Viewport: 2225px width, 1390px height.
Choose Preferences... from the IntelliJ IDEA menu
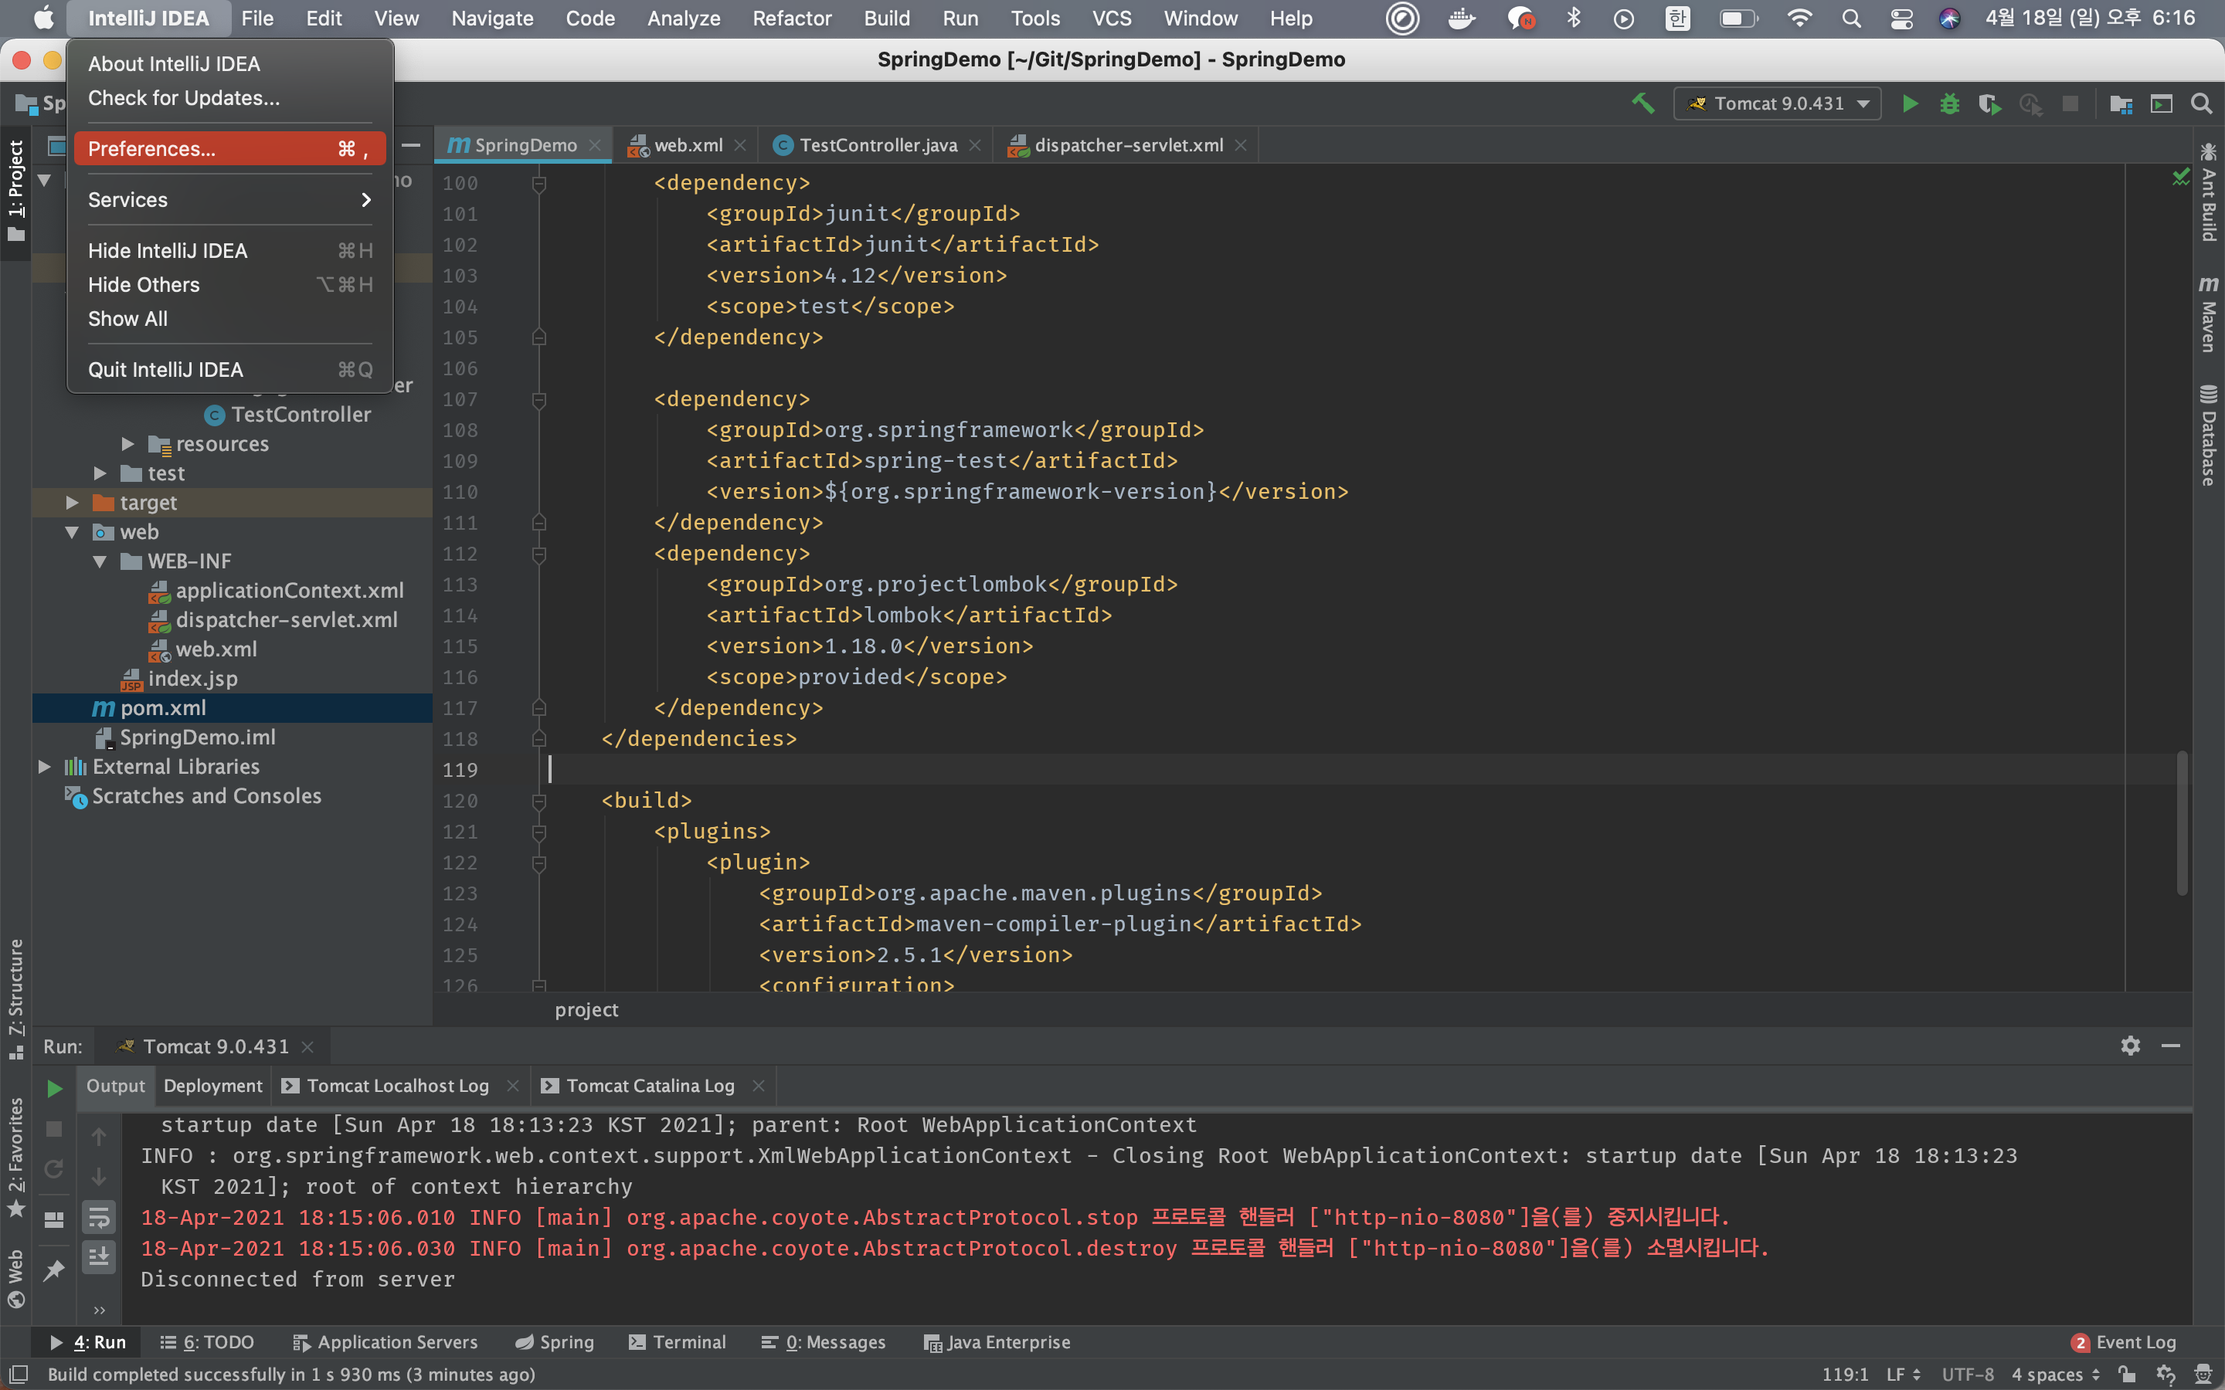click(229, 149)
